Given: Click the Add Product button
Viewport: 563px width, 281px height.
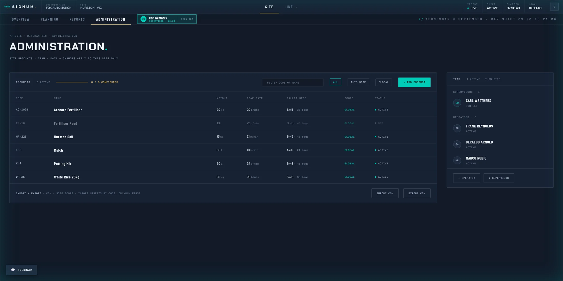Looking at the screenshot, I should [414, 82].
